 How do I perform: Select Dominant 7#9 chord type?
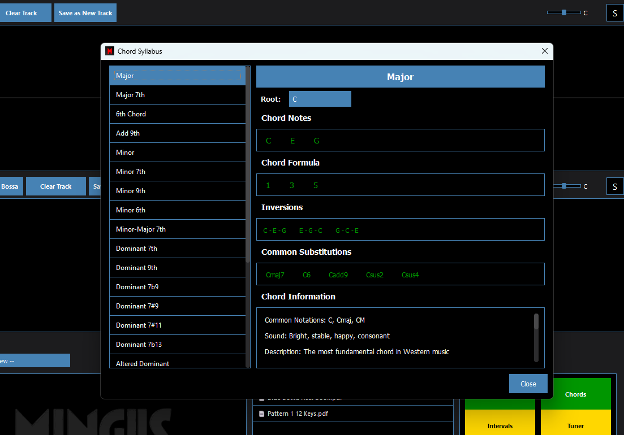pyautogui.click(x=177, y=306)
